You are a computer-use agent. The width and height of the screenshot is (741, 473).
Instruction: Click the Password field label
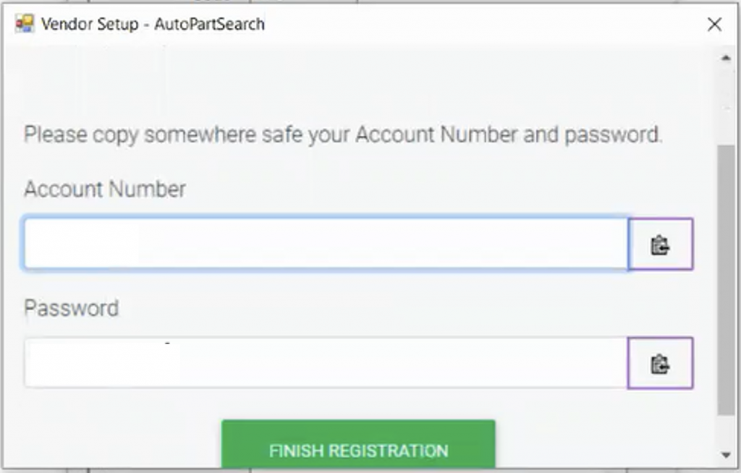[x=72, y=308]
